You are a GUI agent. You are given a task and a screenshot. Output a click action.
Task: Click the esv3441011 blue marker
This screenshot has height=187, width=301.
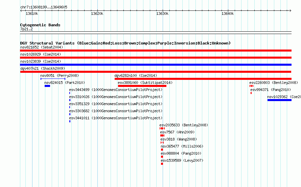(x=70, y=121)
